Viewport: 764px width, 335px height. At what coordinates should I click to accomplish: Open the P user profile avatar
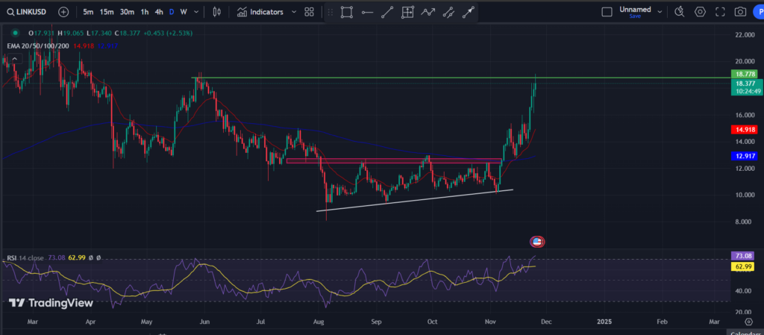tap(758, 12)
